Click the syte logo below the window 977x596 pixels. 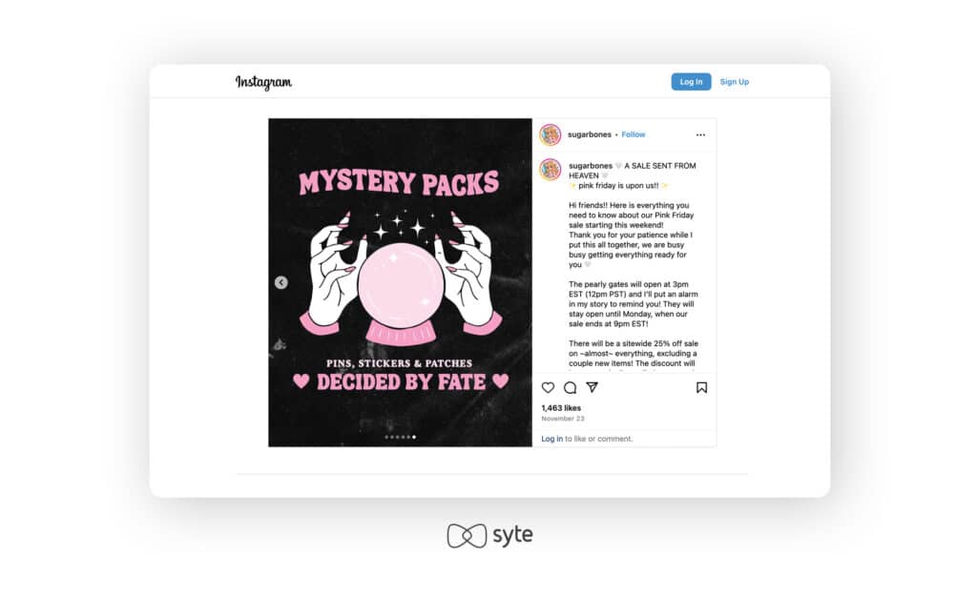pyautogui.click(x=489, y=536)
